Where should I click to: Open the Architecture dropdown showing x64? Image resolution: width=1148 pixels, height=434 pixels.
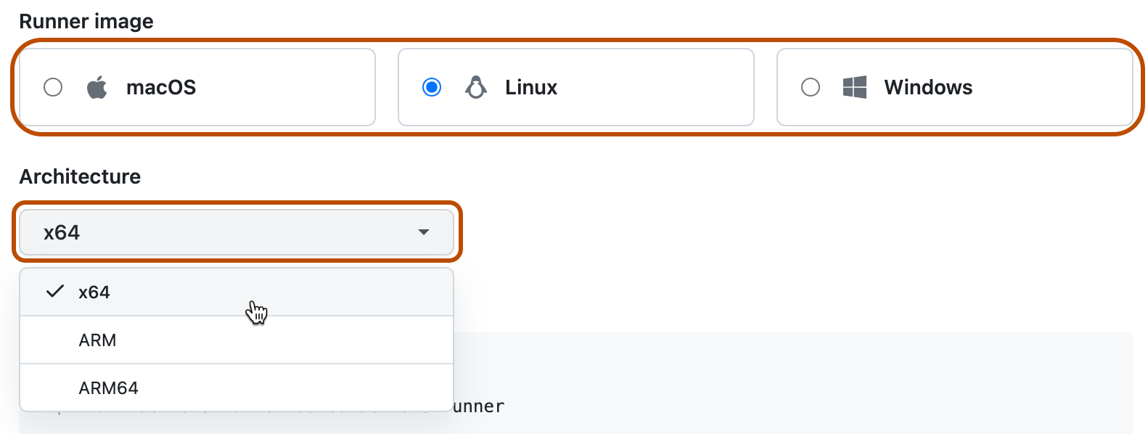236,232
